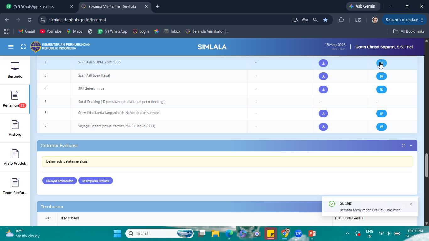Collapse the Catatan Evaluasi panel

click(411, 146)
